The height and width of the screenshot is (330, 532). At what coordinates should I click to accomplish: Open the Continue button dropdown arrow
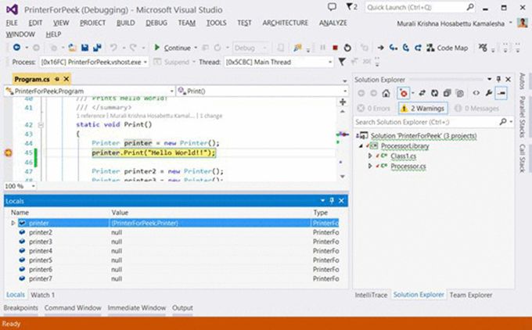pos(196,48)
